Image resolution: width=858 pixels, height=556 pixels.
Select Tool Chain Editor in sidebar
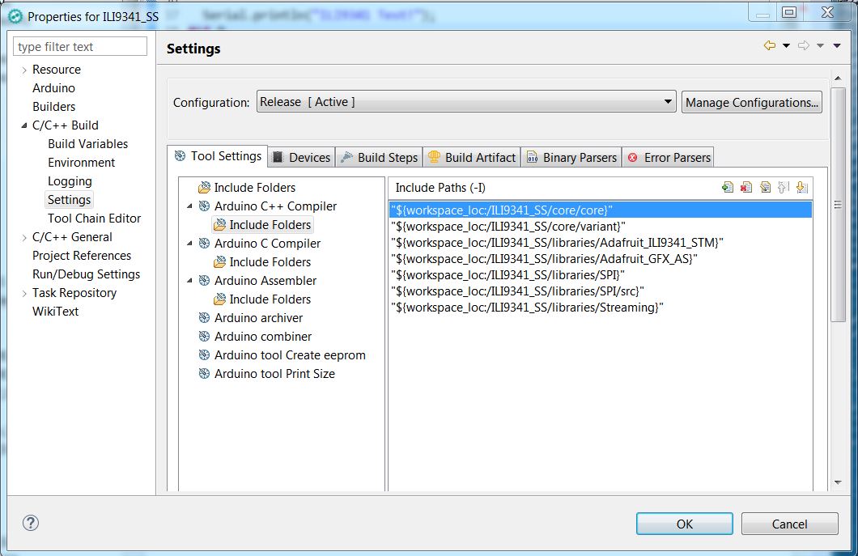point(94,219)
